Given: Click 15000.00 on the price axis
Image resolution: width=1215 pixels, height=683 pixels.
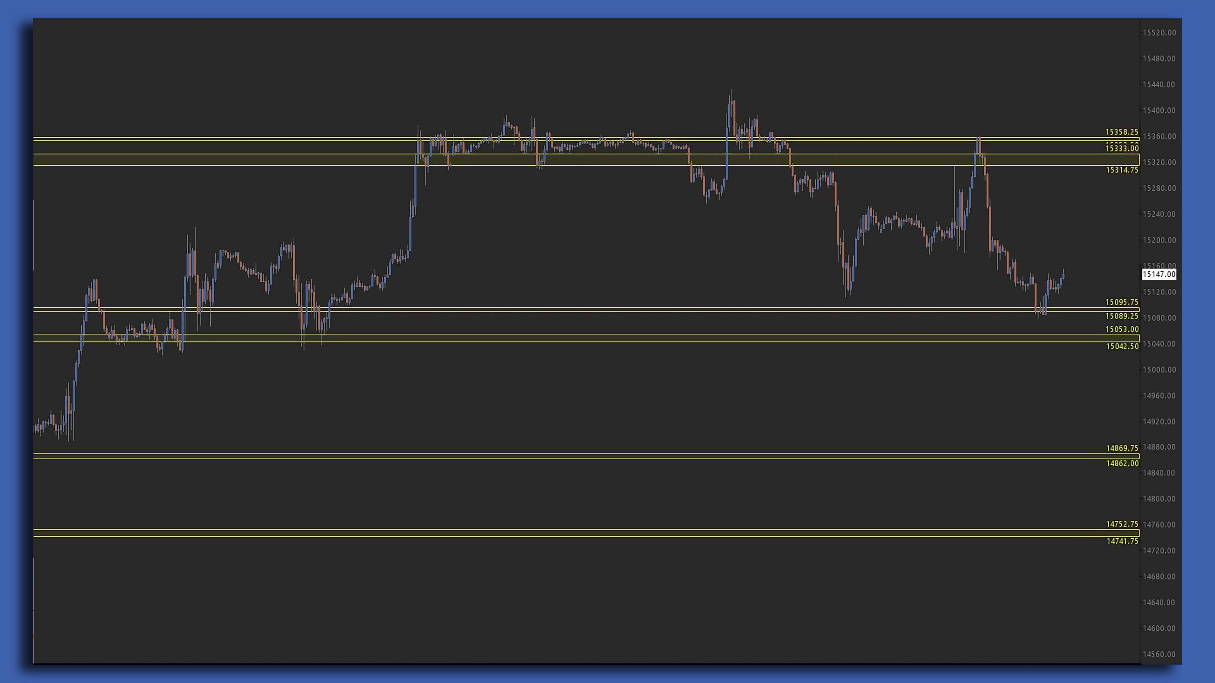Looking at the screenshot, I should point(1159,370).
